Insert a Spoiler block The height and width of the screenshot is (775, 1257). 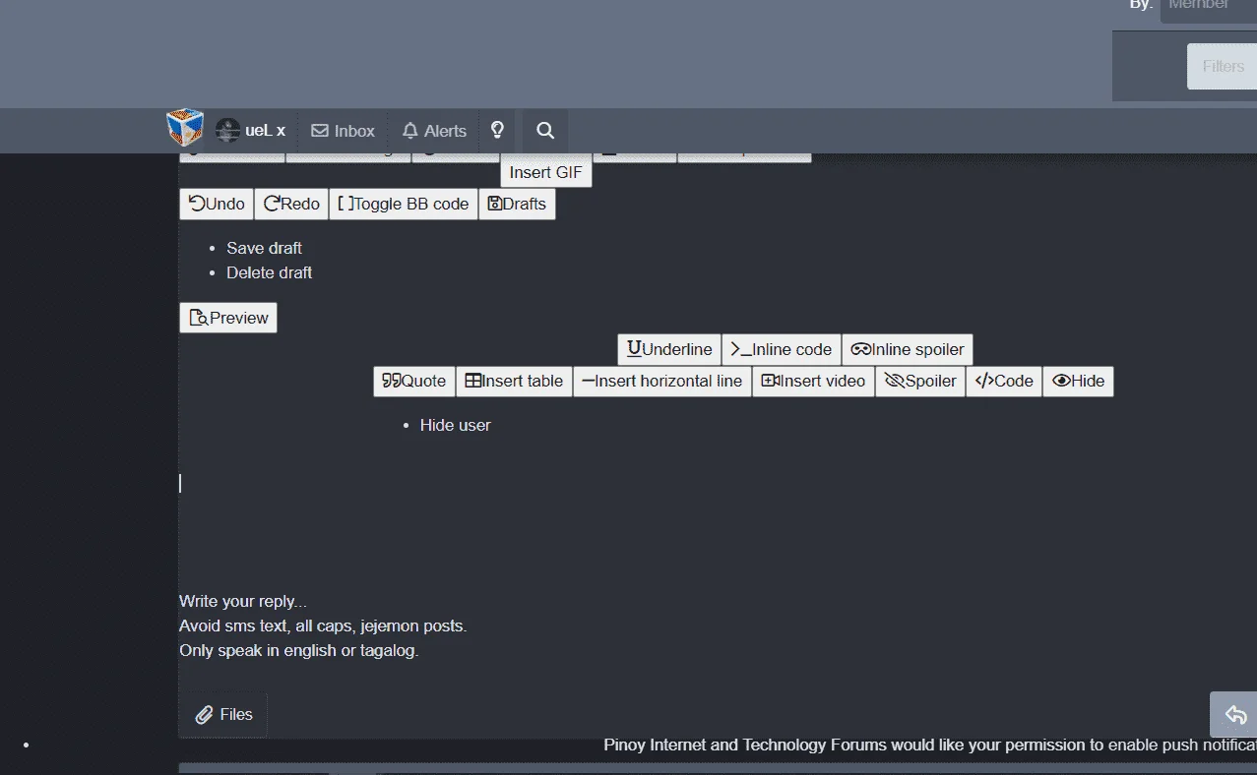point(920,381)
